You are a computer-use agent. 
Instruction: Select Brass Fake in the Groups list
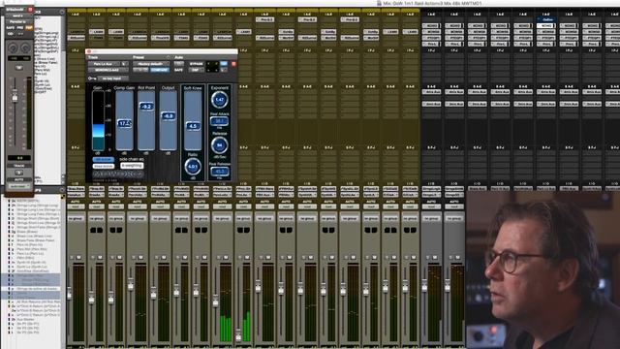click(36, 240)
